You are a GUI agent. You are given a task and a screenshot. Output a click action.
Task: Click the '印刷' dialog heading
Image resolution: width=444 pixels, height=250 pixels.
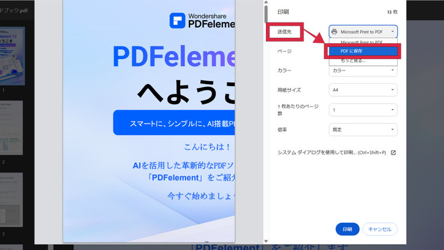[283, 12]
